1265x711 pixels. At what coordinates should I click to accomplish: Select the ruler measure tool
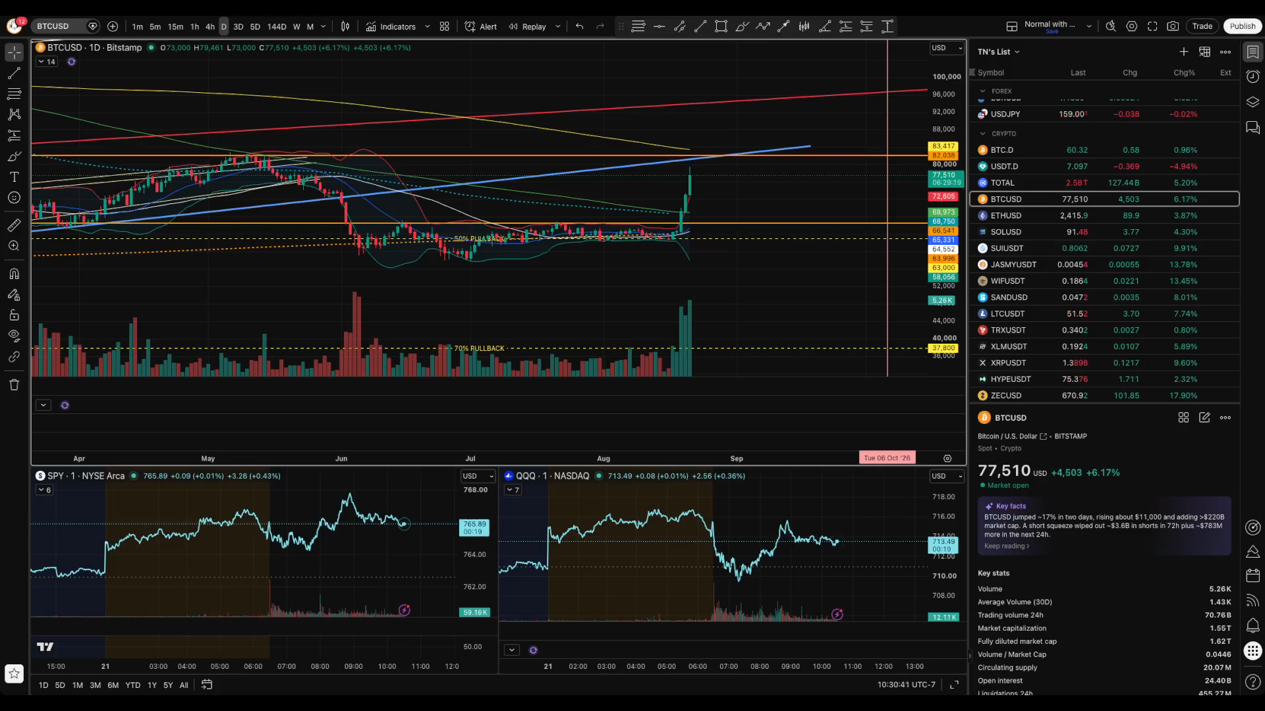click(14, 226)
